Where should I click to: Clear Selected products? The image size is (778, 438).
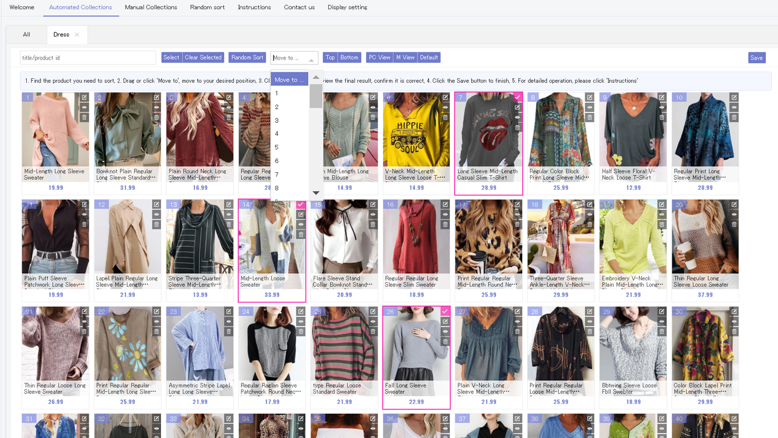pyautogui.click(x=203, y=57)
